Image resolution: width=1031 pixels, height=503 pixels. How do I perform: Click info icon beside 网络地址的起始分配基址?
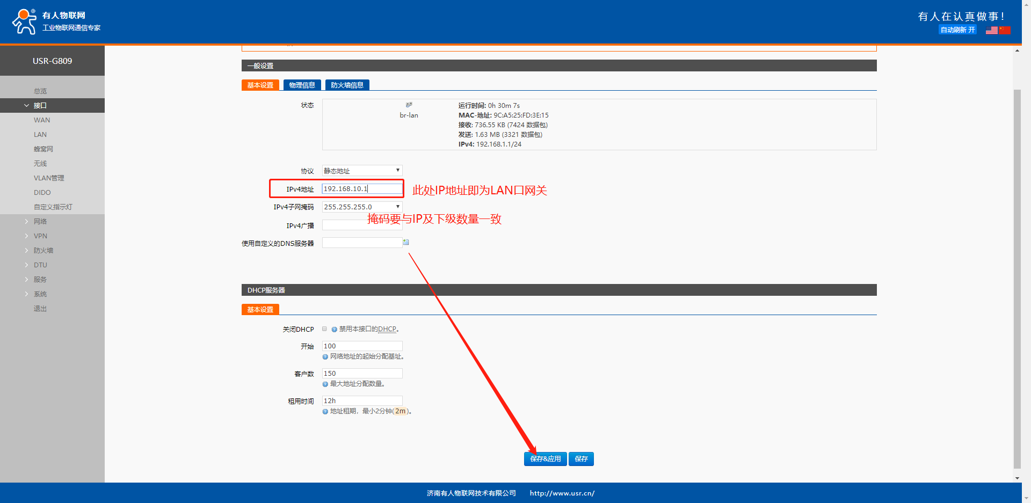pos(325,357)
